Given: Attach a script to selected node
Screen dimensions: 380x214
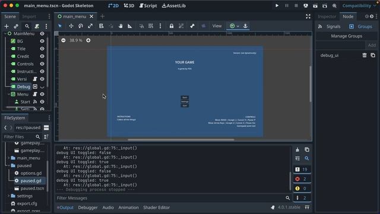Looking at the screenshot, I should 37,26.
